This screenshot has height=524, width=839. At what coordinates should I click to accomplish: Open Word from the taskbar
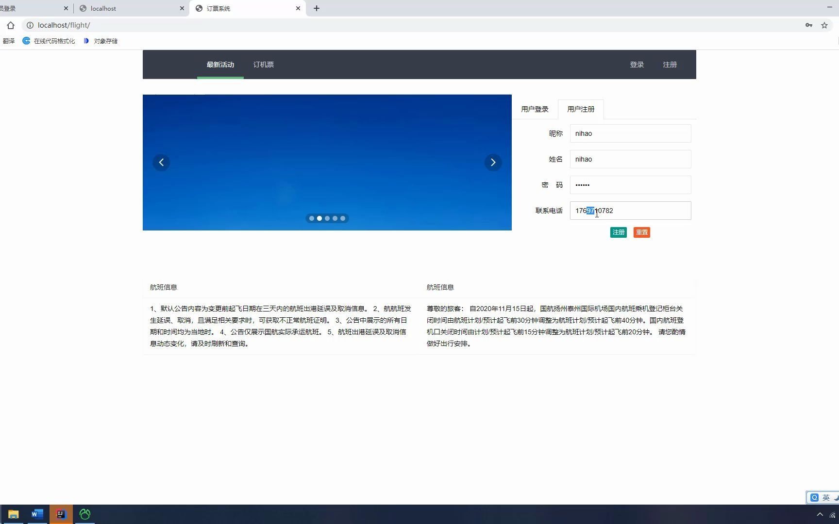[x=37, y=514]
